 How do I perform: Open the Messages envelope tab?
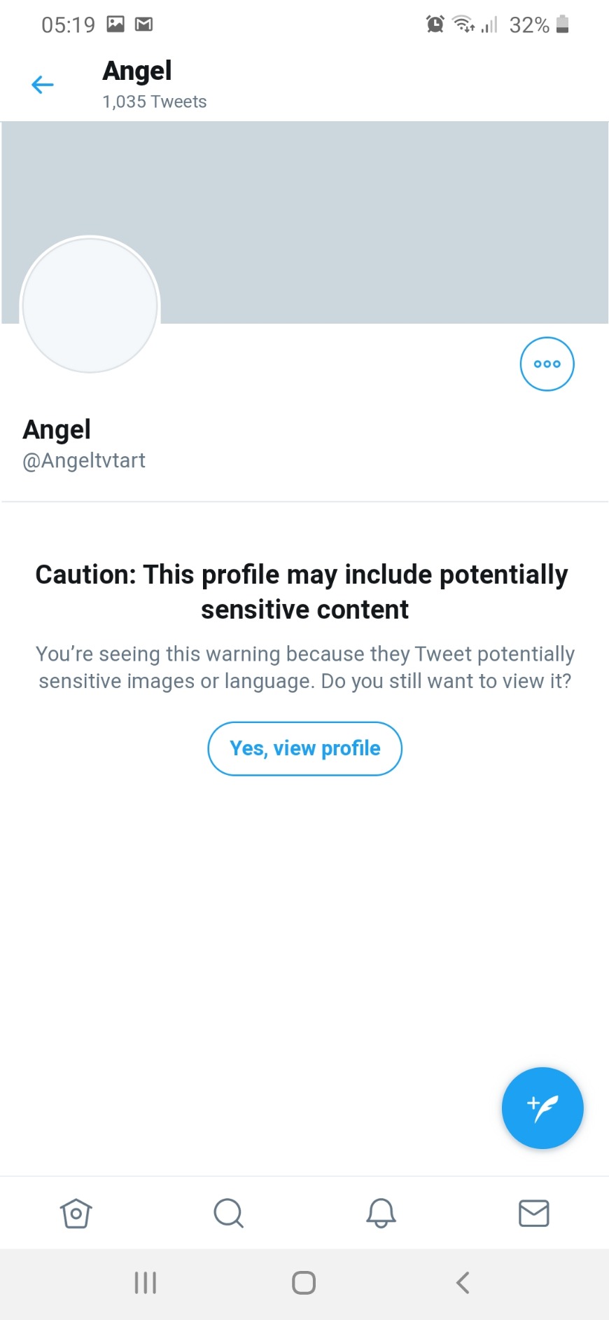tap(533, 1213)
